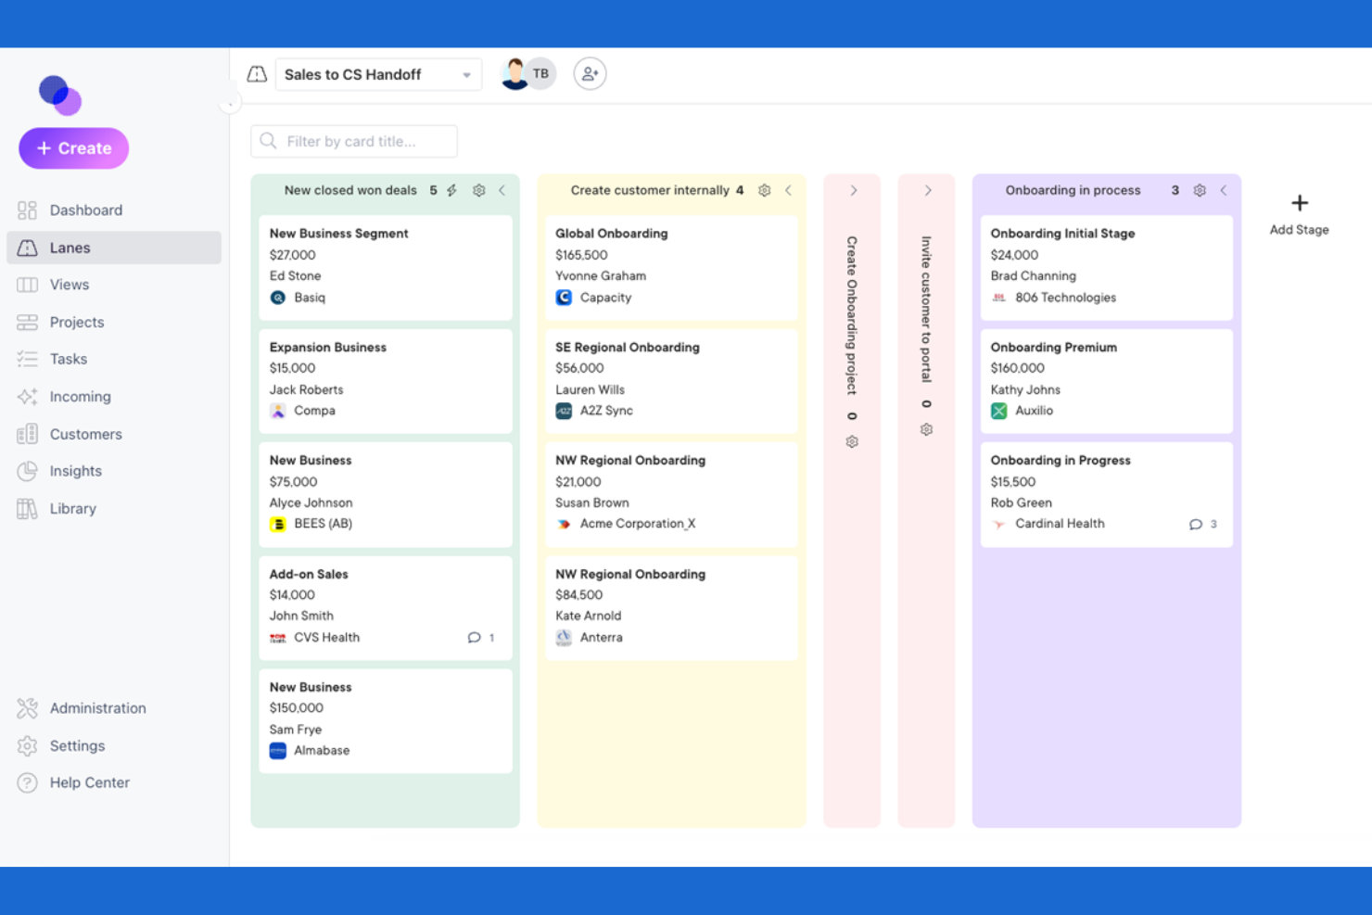
Task: Click the Filter by card title search field
Action: 353,141
